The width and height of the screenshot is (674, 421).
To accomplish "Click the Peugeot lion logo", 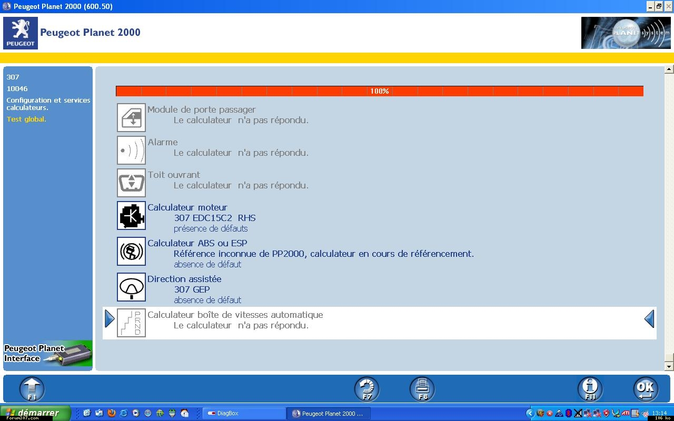I will coord(21,33).
